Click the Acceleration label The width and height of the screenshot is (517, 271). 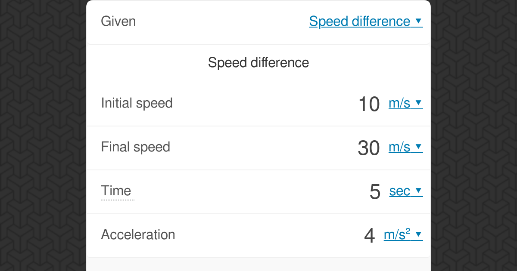pos(138,234)
